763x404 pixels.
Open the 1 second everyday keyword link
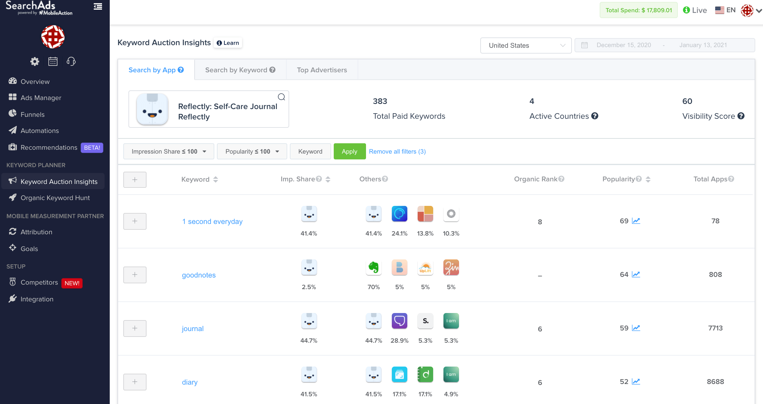(x=212, y=221)
